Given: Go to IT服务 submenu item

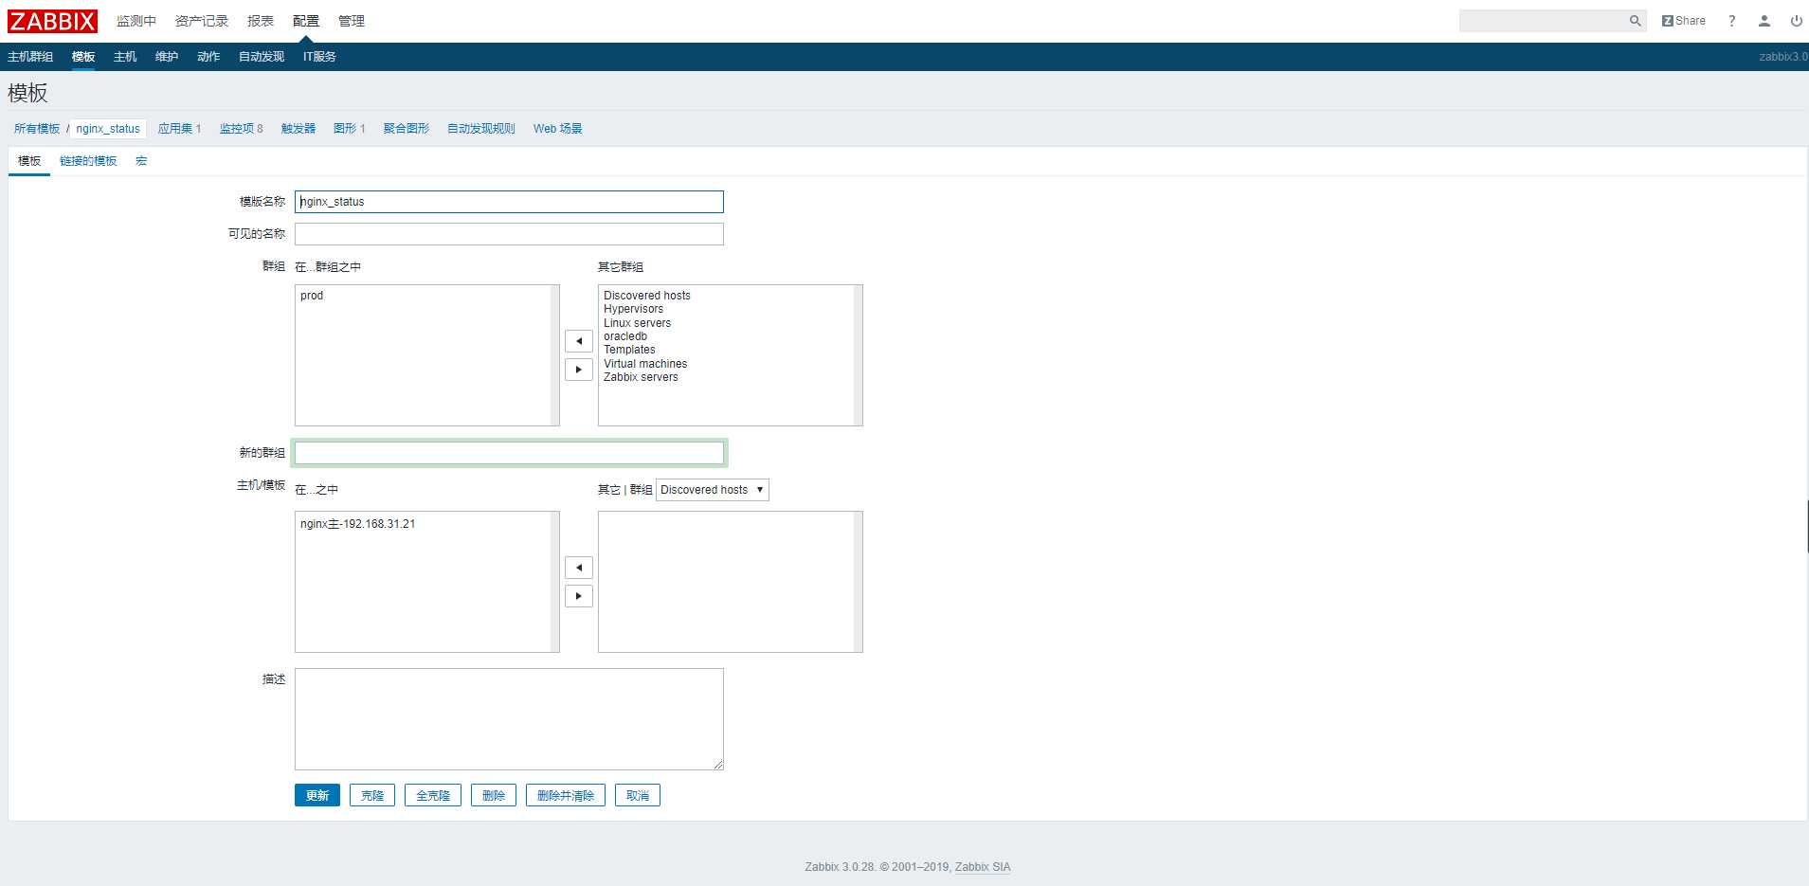Looking at the screenshot, I should 319,57.
